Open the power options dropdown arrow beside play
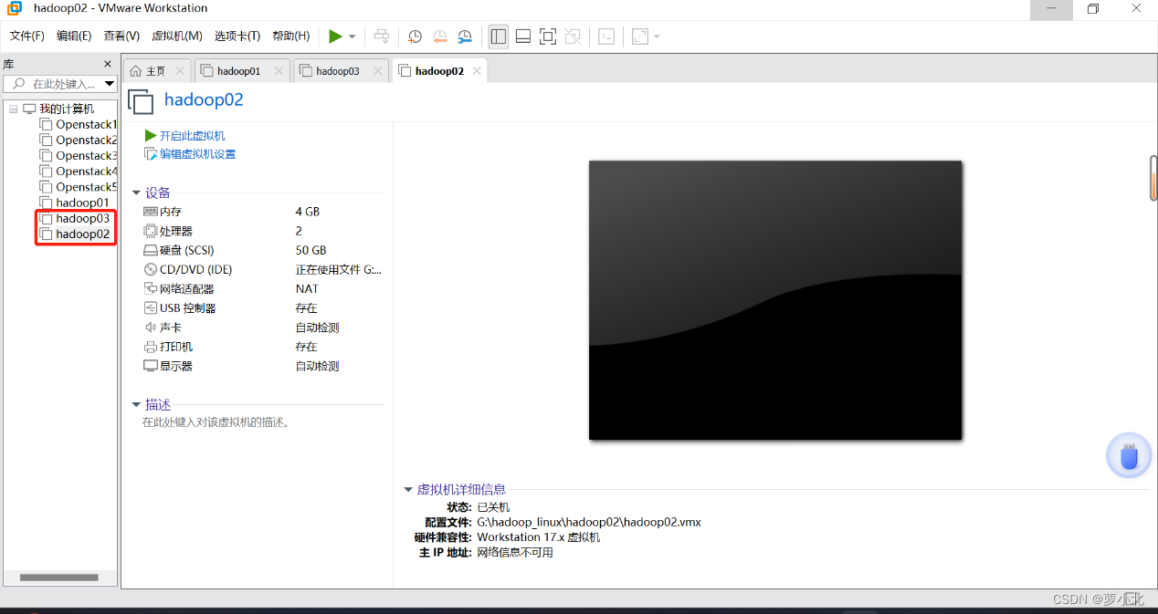The height and width of the screenshot is (614, 1158). coord(353,36)
